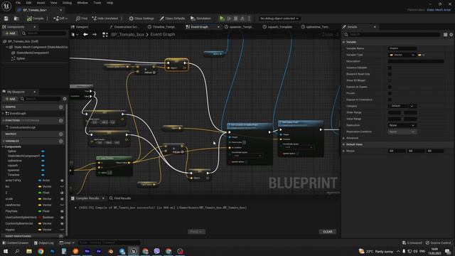The width and height of the screenshot is (455, 256).
Task: Add a new function with the FUNCTIONS plus icon
Action: point(60,120)
